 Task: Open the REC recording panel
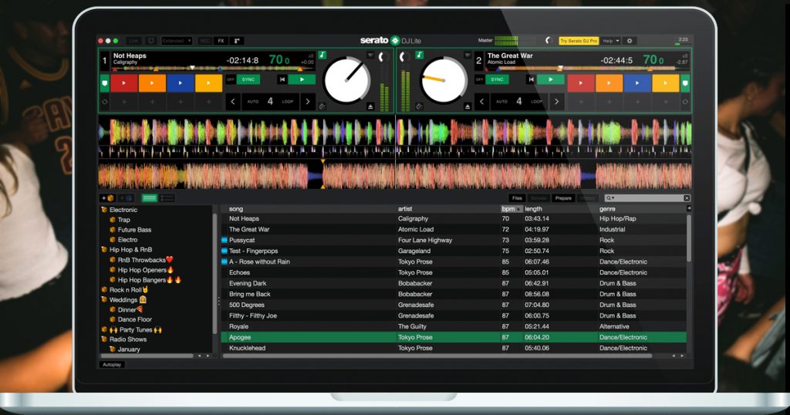click(x=205, y=41)
